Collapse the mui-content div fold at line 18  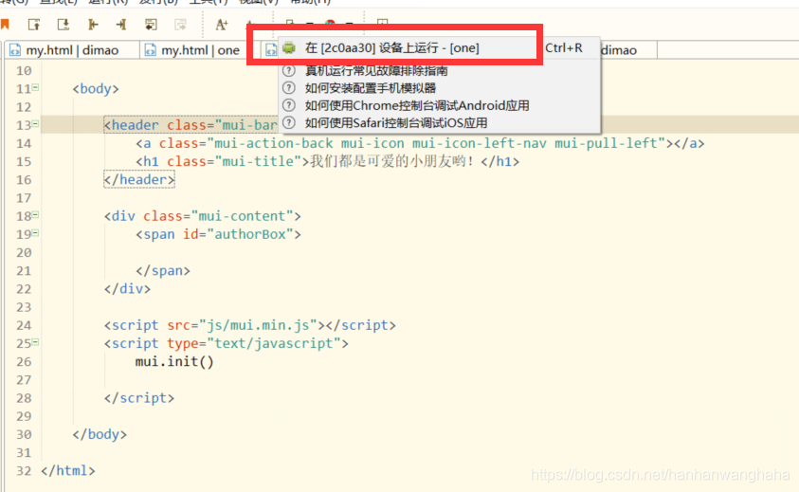pyautogui.click(x=35, y=215)
